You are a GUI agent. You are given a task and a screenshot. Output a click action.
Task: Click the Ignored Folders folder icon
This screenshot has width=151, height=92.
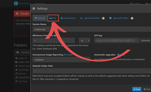[110, 18]
